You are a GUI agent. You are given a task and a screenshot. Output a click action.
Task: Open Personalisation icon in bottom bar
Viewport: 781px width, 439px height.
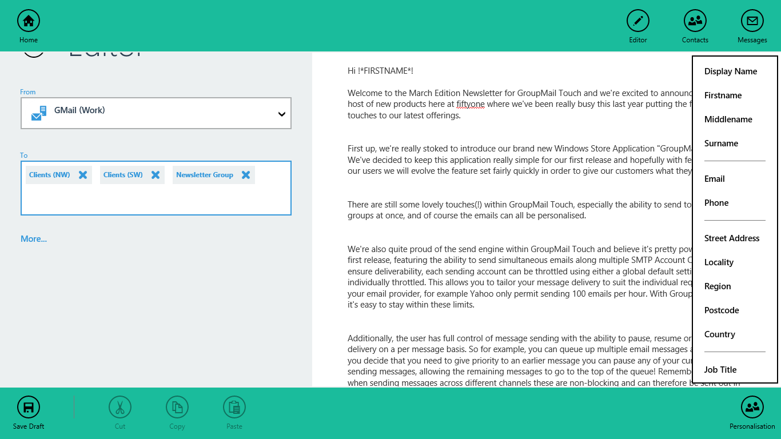[x=752, y=407]
